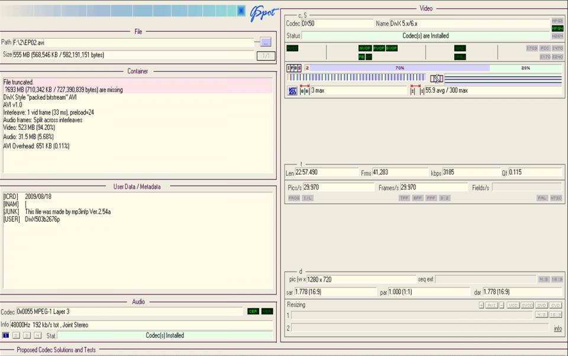Click the BFF field order indicator

point(418,198)
